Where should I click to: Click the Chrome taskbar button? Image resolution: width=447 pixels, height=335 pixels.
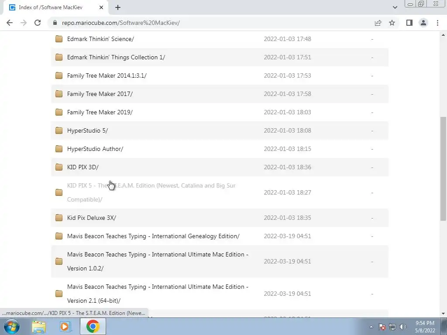tap(93, 326)
